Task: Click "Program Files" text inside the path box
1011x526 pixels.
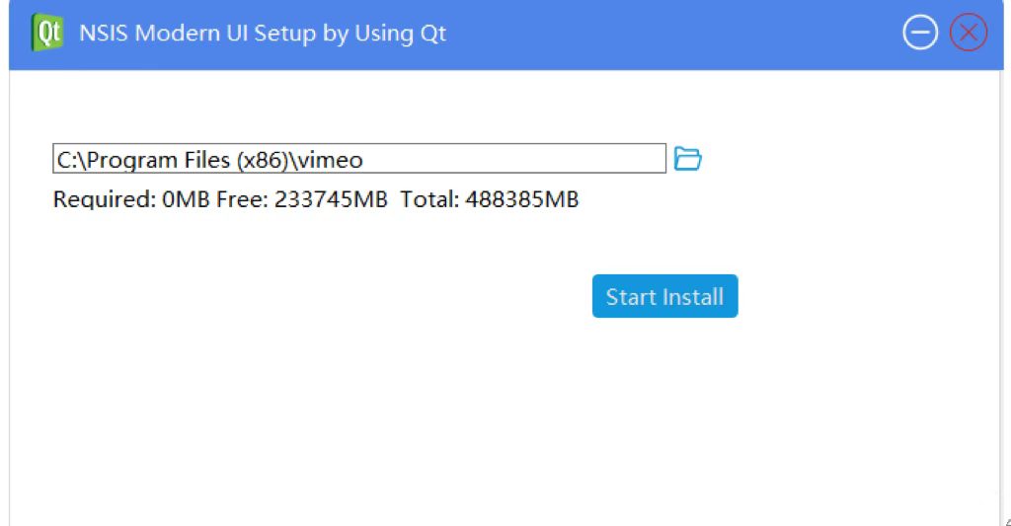Action: (158, 159)
